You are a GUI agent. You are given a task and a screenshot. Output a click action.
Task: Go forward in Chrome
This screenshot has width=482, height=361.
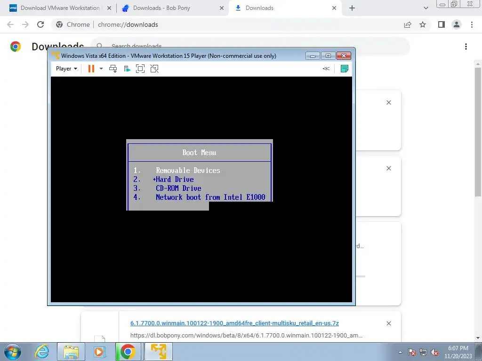pyautogui.click(x=25, y=24)
